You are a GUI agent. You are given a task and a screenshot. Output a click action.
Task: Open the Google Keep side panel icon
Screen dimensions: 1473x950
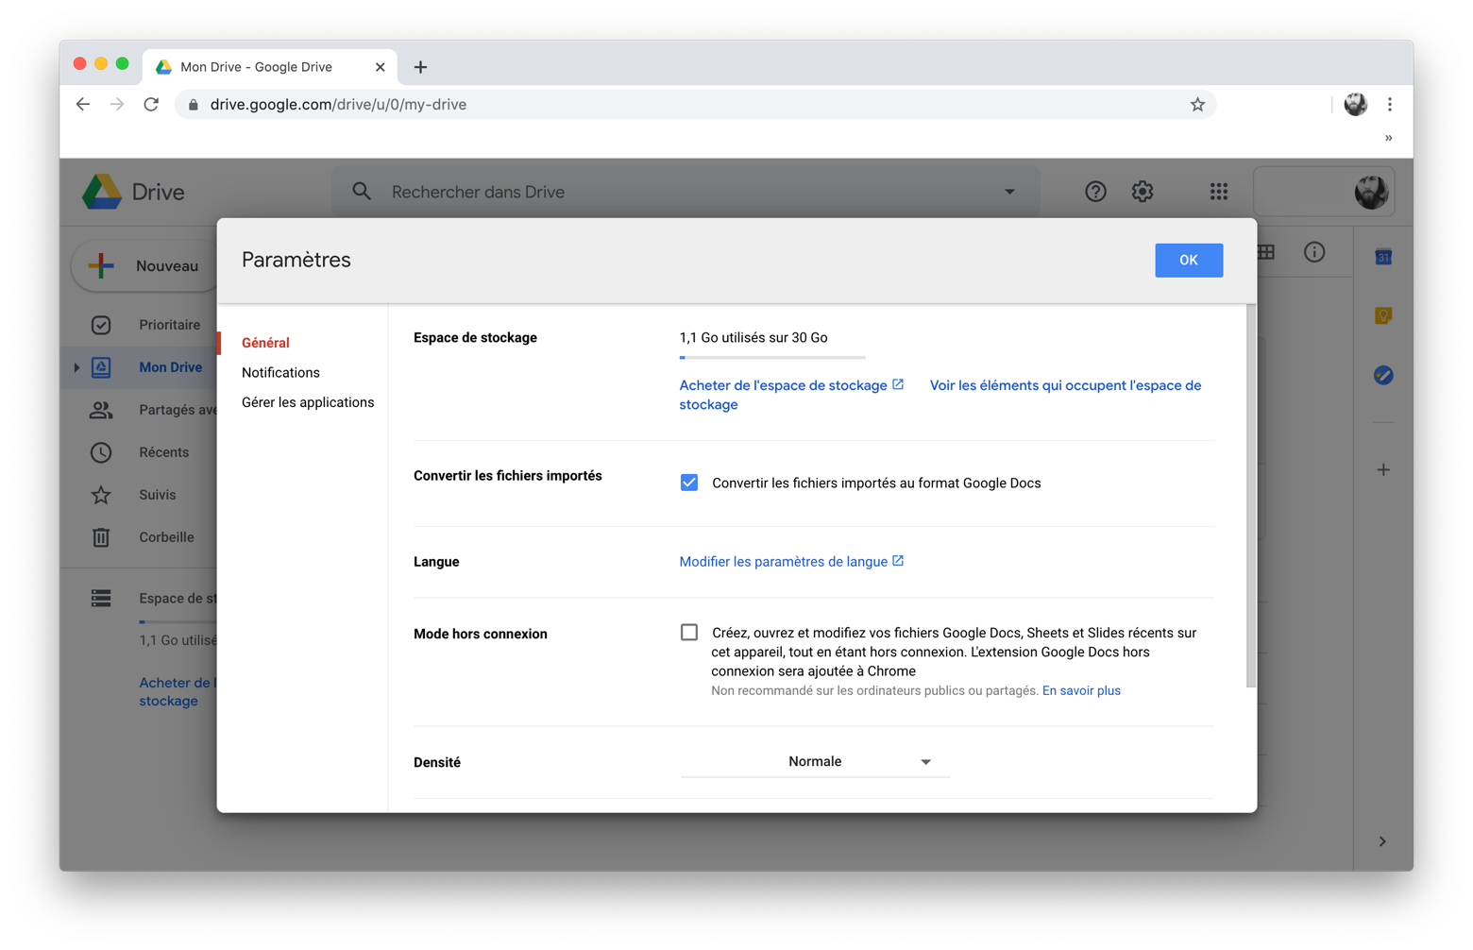[1383, 315]
